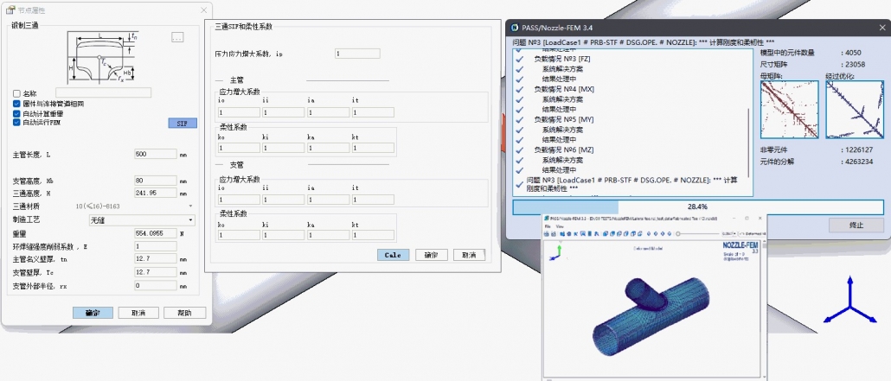Click the blue axis triad in the 3D view
Image resolution: width=891 pixels, height=381 pixels.
849,300
